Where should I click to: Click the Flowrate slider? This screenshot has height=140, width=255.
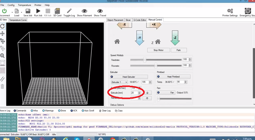[156, 65]
